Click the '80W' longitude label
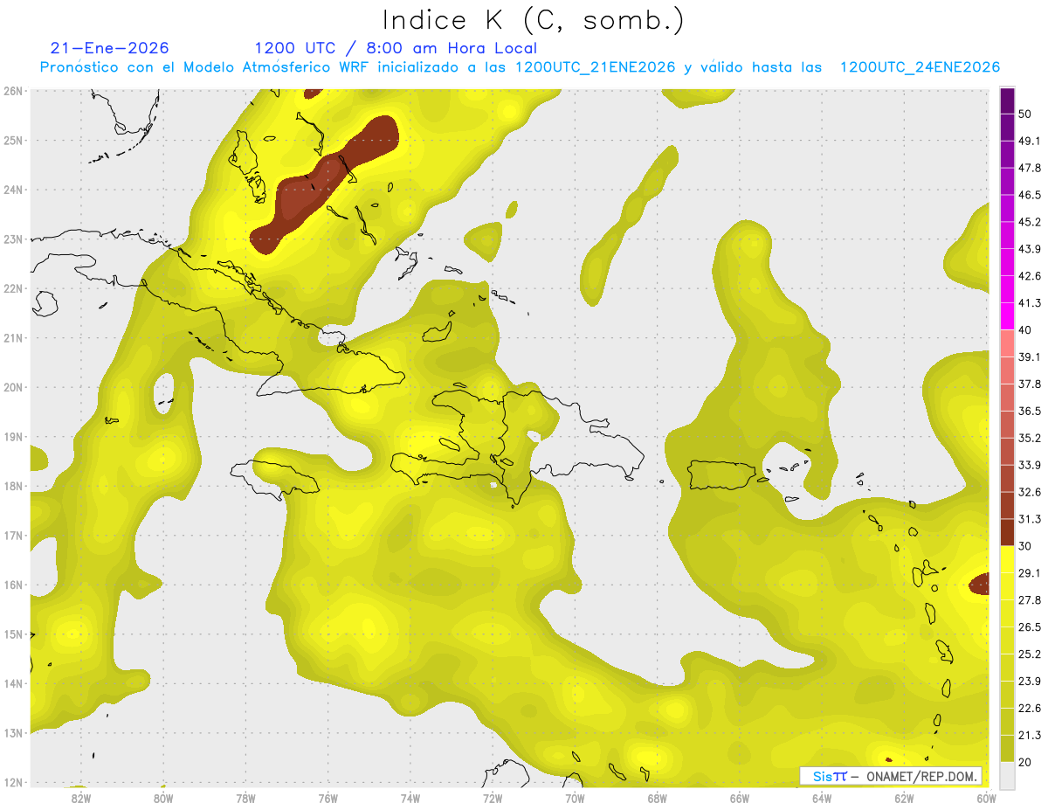The image size is (1048, 810). (x=163, y=798)
